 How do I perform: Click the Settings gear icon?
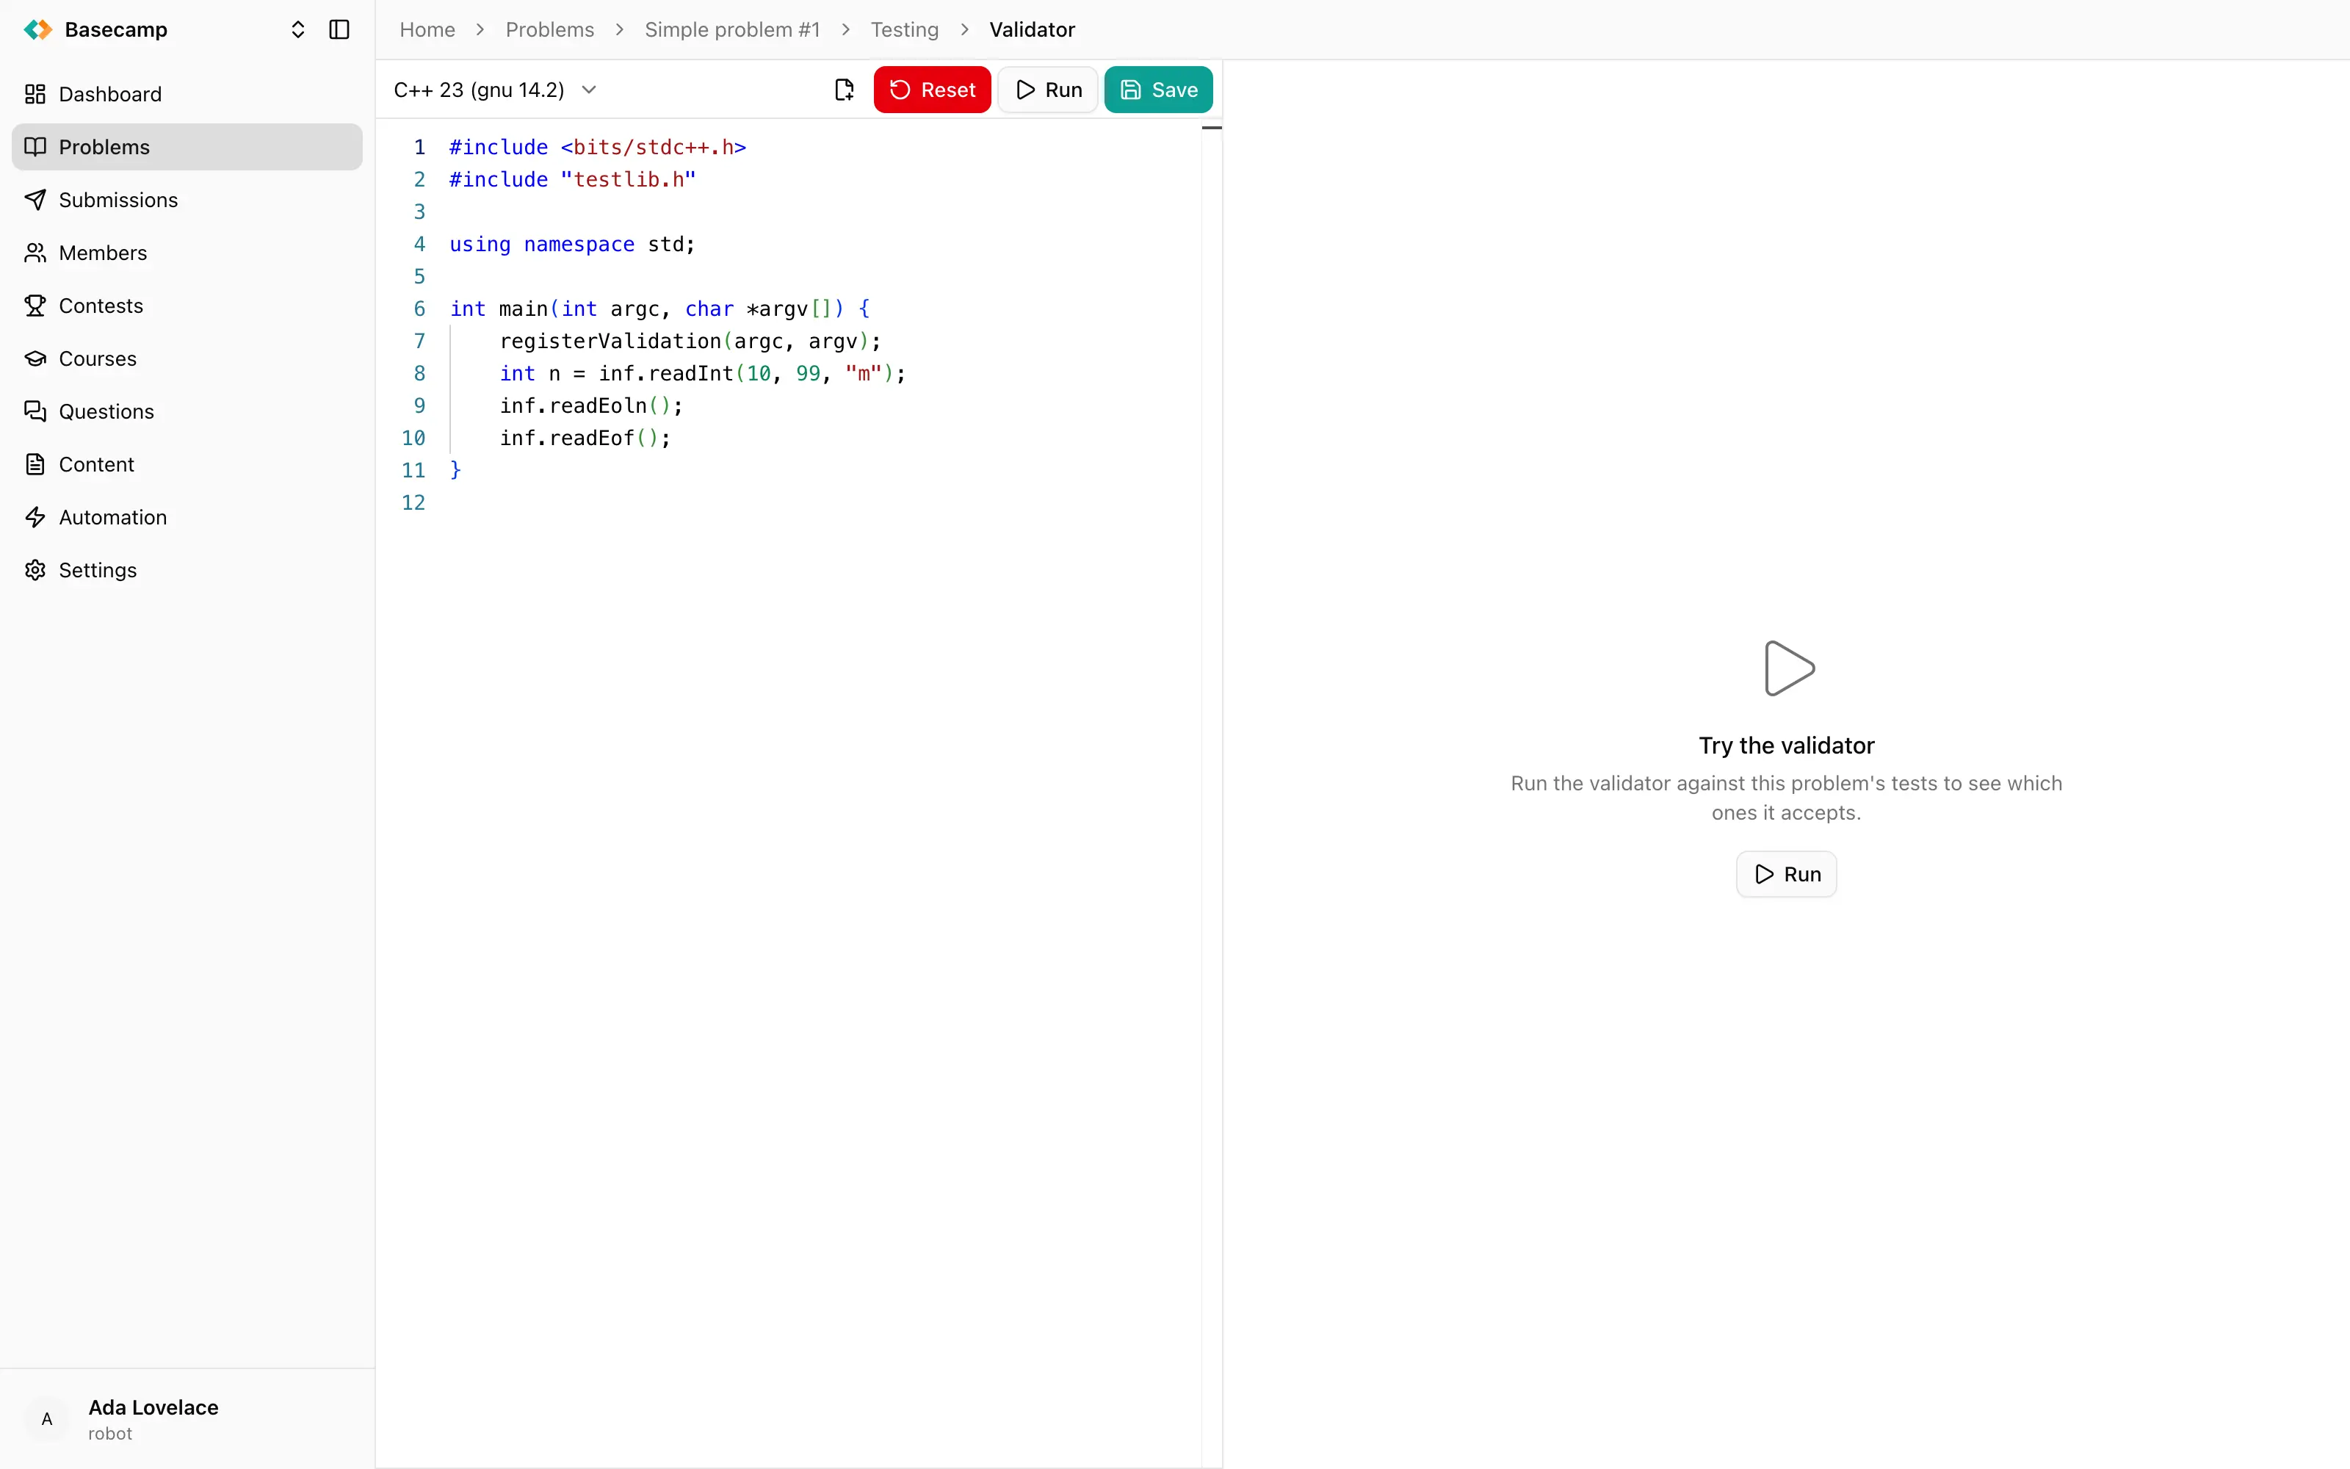35,570
